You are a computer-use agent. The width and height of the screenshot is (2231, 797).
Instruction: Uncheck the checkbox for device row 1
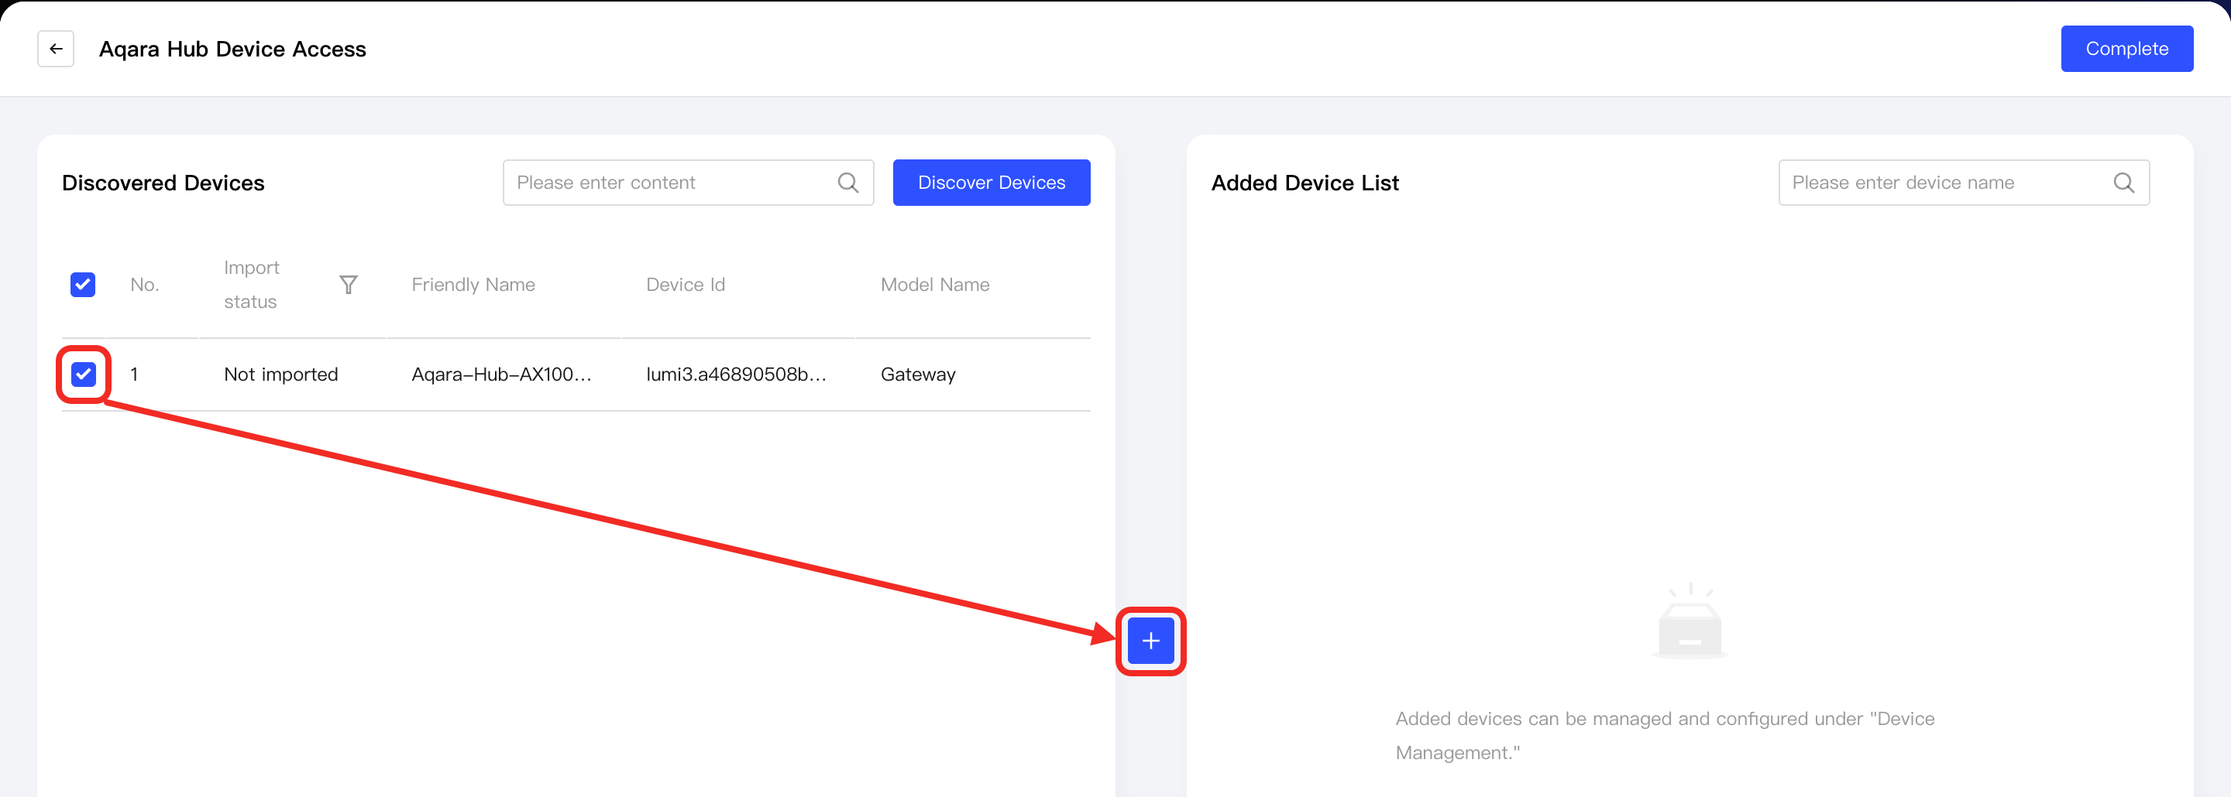click(83, 374)
